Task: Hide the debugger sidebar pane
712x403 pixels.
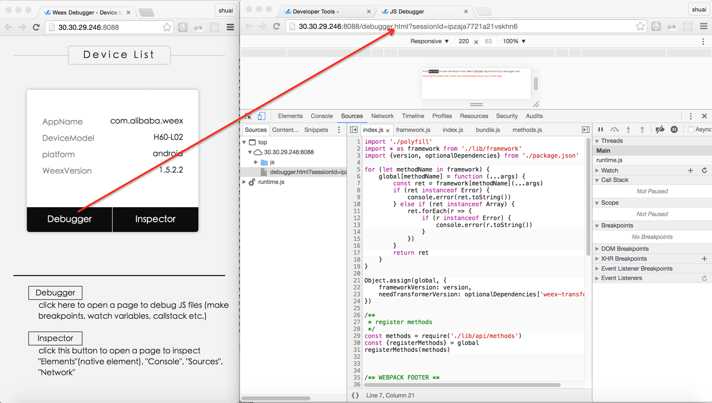Action: (586, 130)
